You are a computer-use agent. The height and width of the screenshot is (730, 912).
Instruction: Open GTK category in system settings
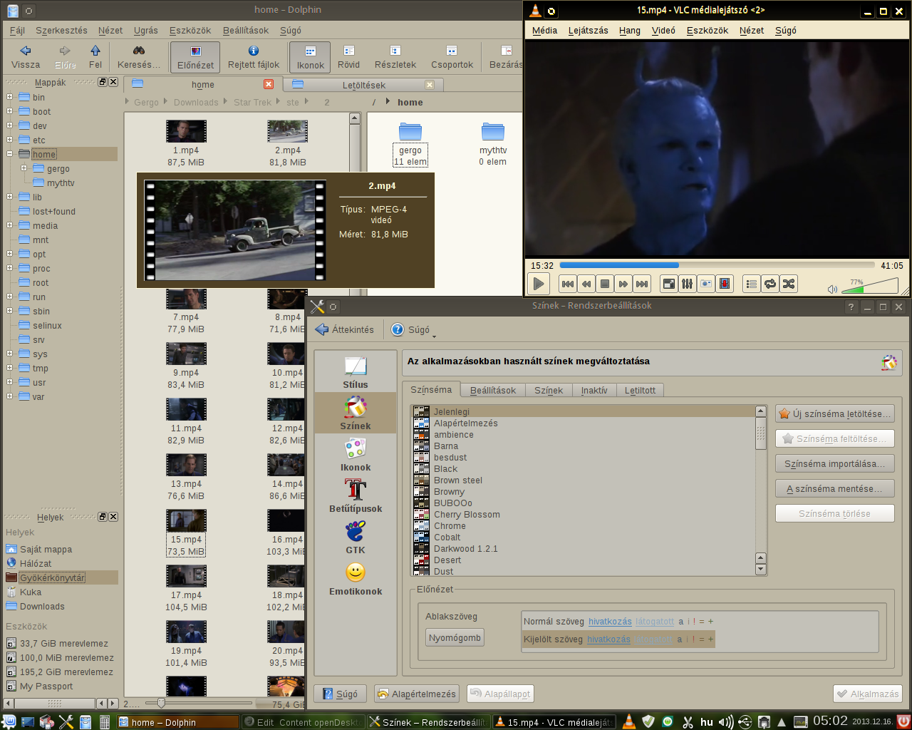pyautogui.click(x=356, y=538)
